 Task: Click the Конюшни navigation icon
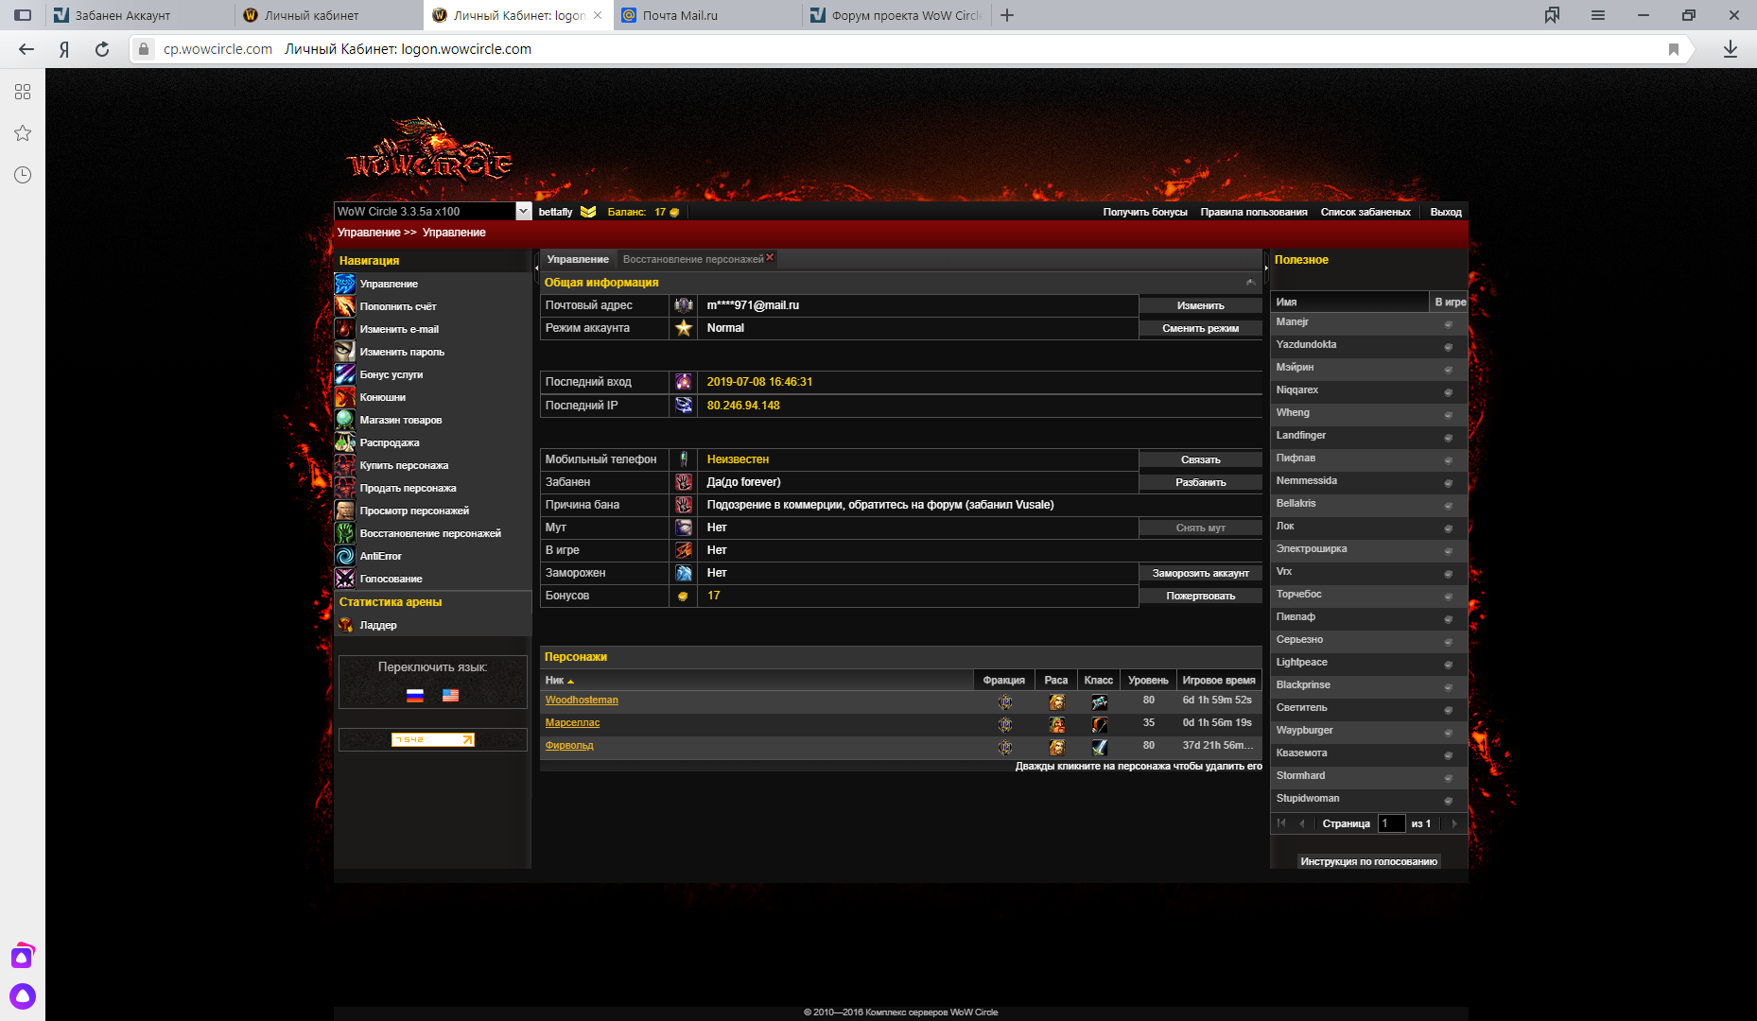pos(345,397)
